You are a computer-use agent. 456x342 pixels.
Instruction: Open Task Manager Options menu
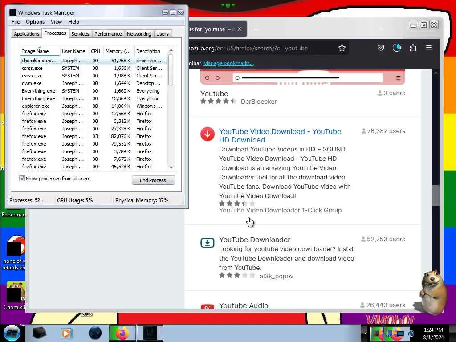click(35, 22)
